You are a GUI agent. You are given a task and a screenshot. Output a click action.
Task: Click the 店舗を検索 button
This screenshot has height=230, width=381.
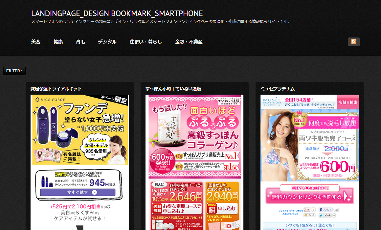[x=348, y=102]
